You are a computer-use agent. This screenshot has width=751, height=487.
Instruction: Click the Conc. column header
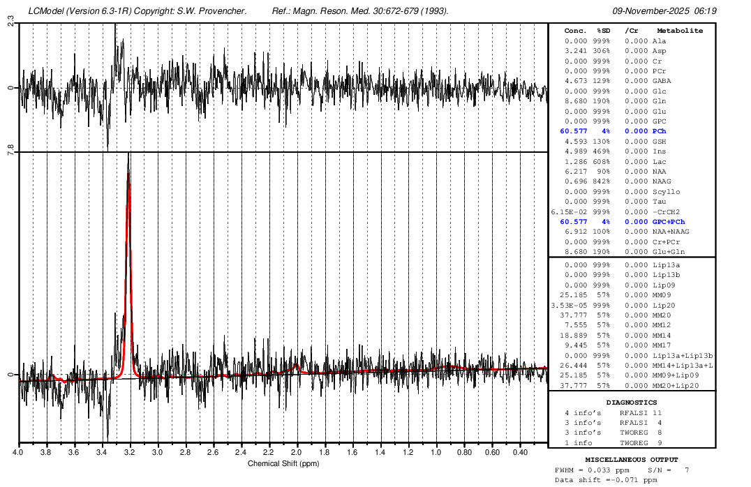(x=575, y=31)
